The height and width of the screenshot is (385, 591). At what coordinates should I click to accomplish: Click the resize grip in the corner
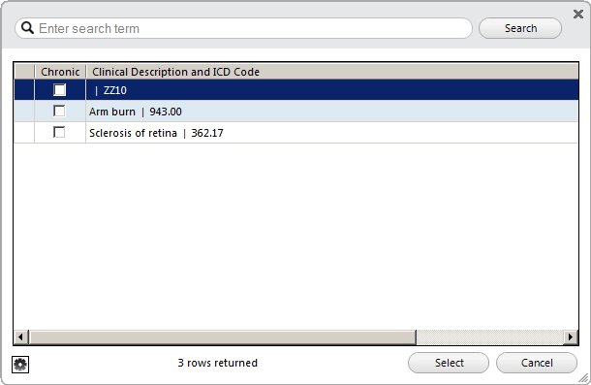(584, 377)
